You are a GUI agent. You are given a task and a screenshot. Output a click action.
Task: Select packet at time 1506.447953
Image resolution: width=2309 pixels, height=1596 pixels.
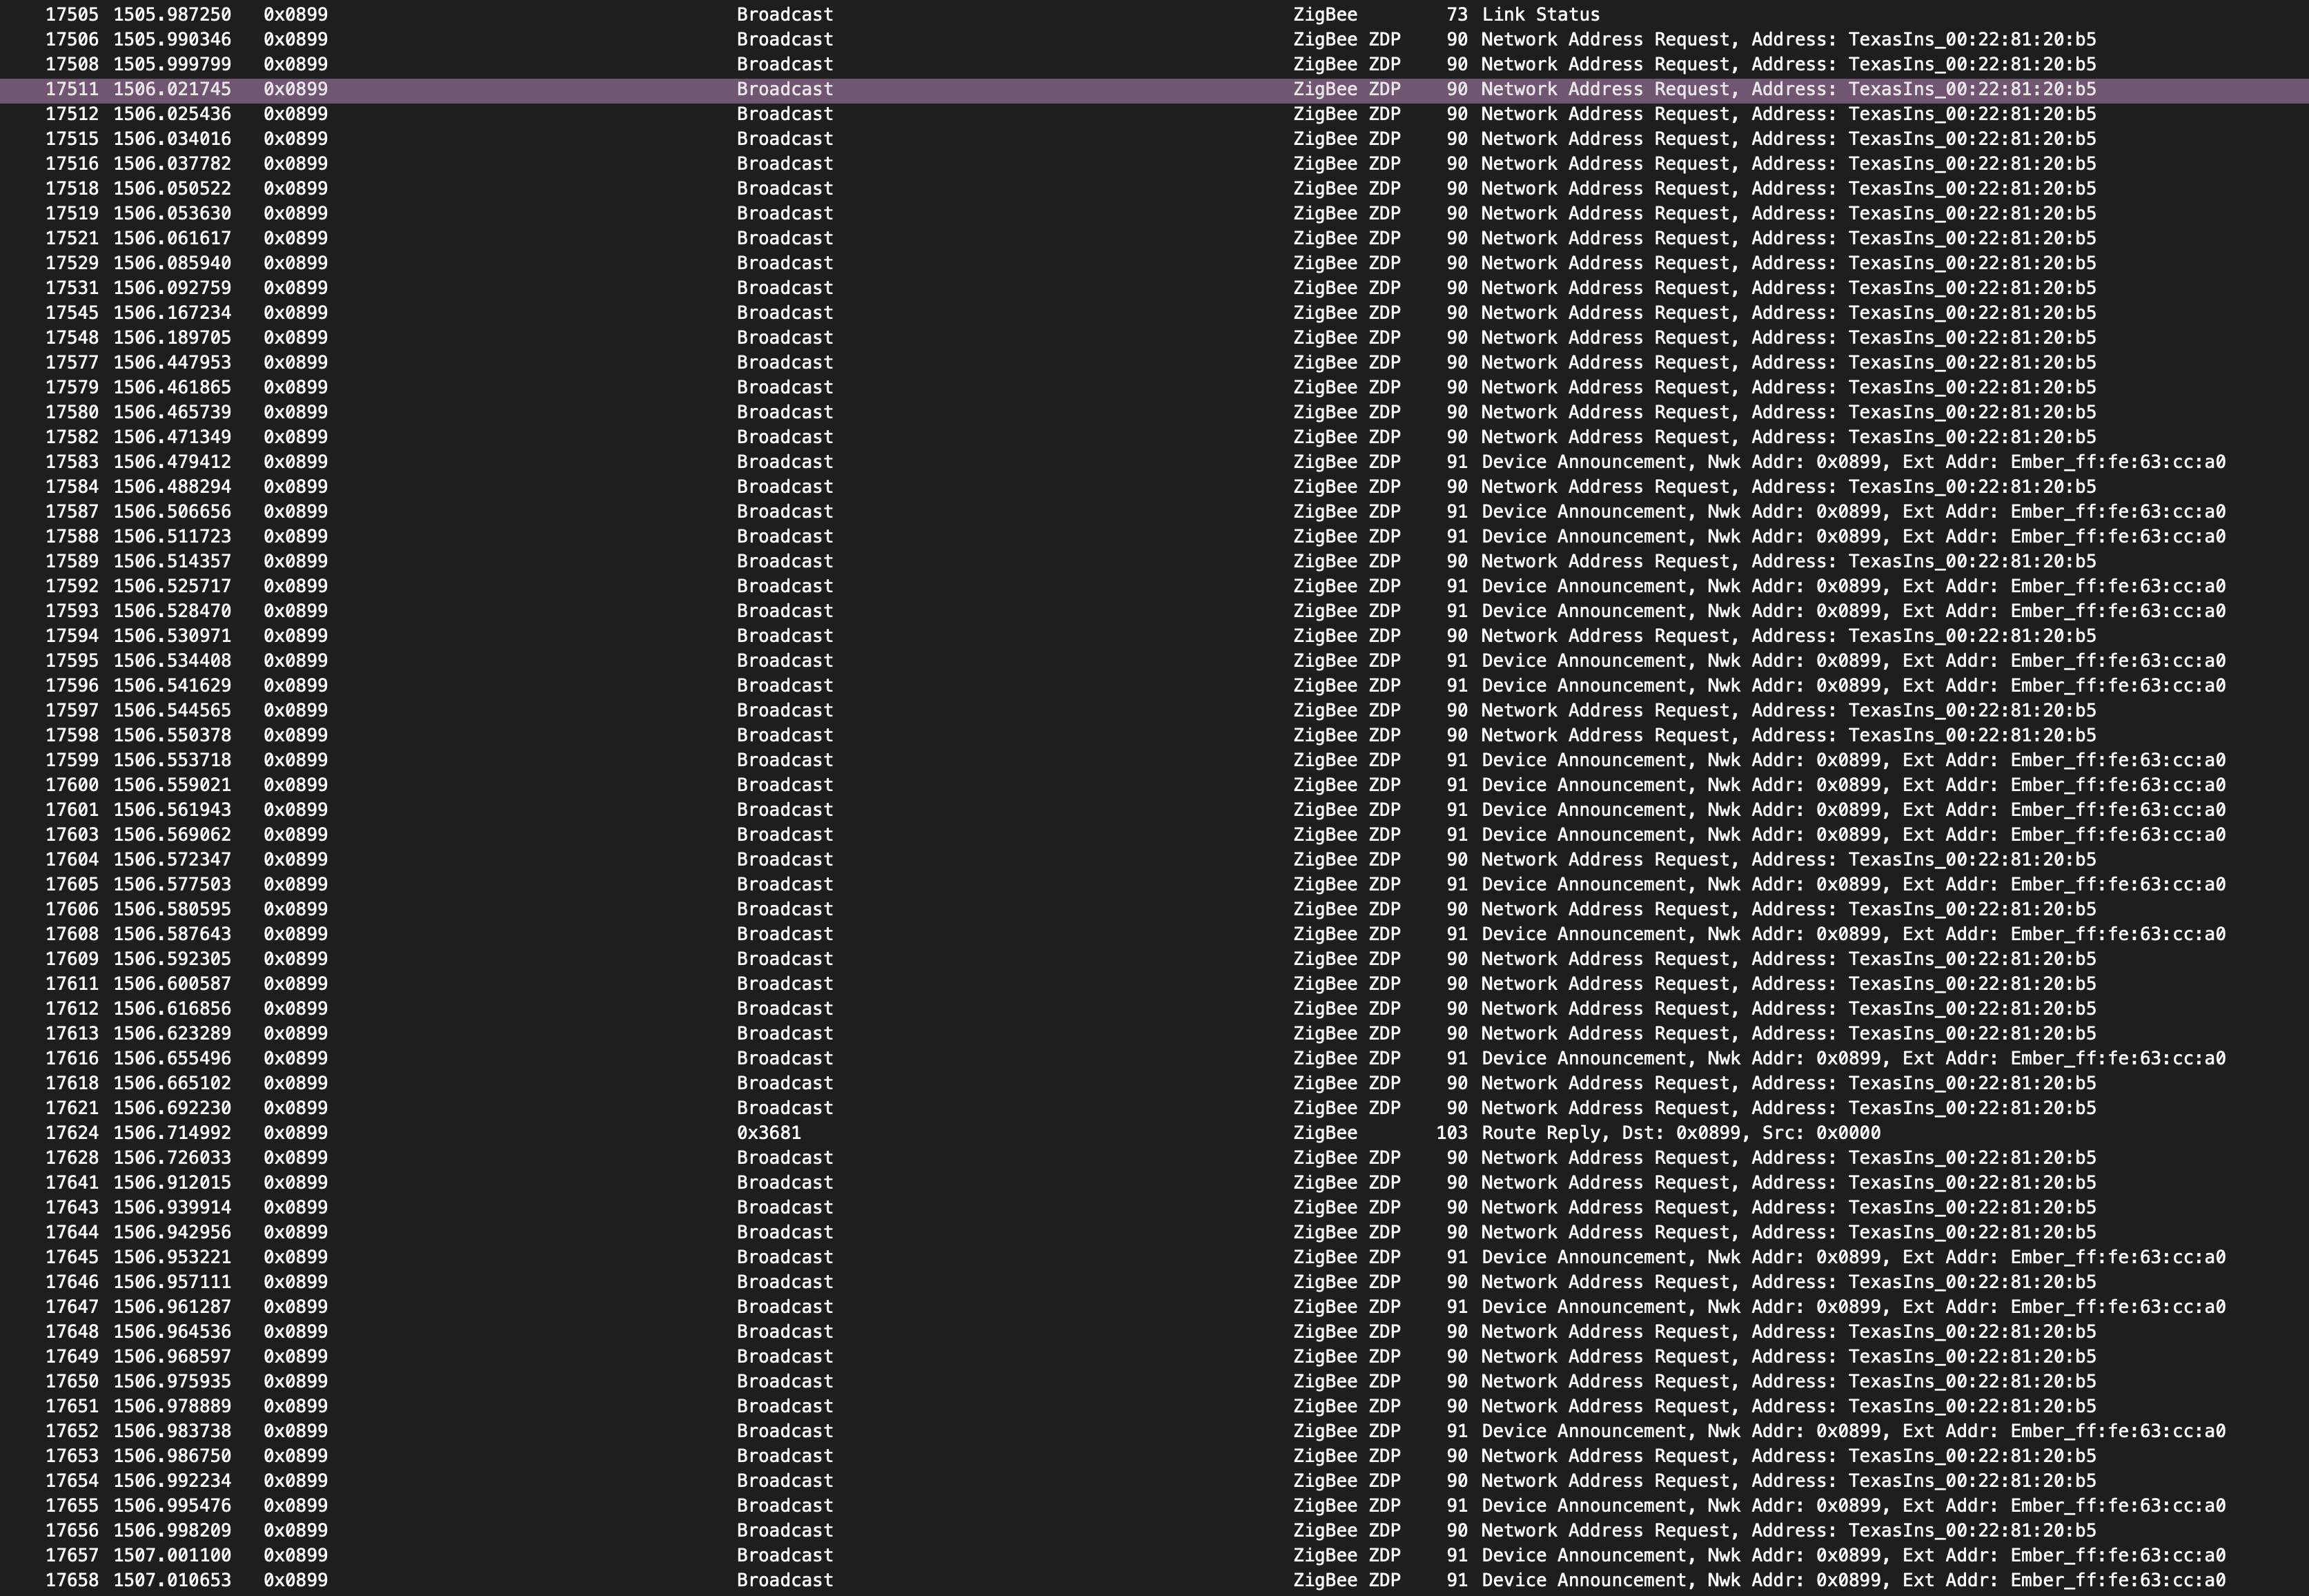172,362
